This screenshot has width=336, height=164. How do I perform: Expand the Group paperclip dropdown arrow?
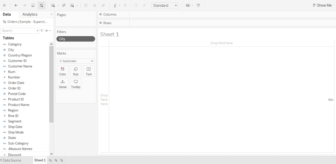tap(130, 5)
